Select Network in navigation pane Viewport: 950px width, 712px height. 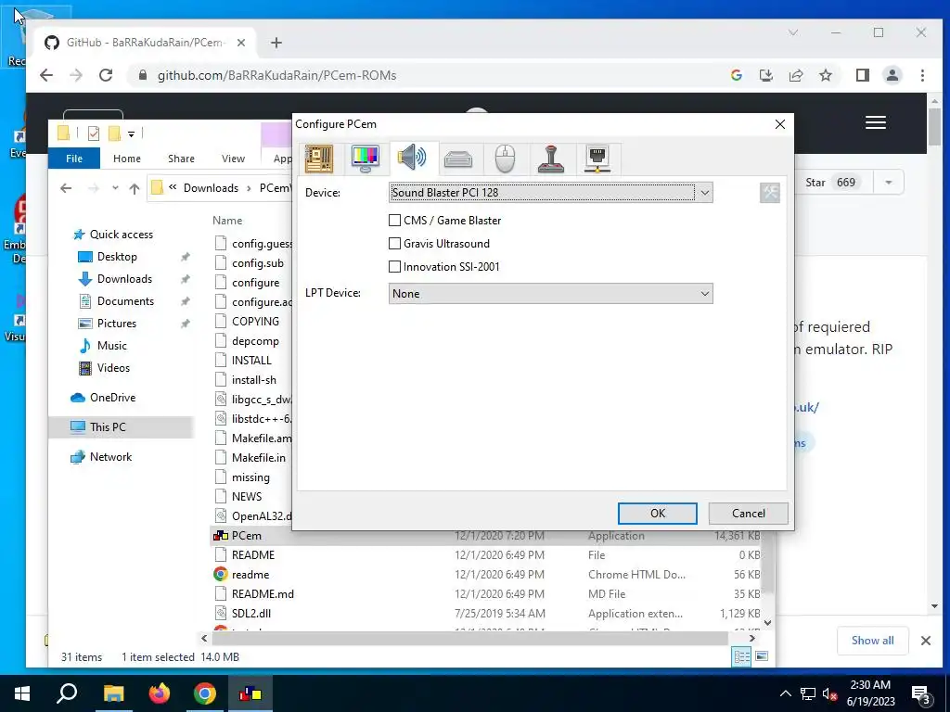click(x=110, y=457)
